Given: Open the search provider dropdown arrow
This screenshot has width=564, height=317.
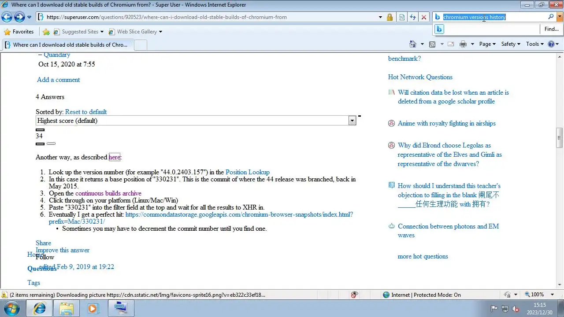Looking at the screenshot, I should [x=560, y=17].
